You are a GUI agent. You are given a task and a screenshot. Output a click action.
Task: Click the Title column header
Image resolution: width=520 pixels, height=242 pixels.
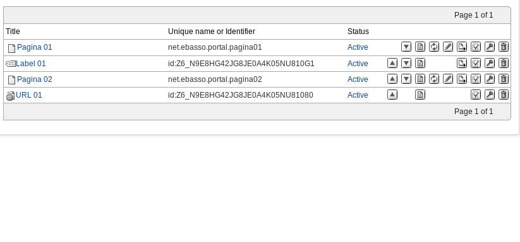click(13, 32)
